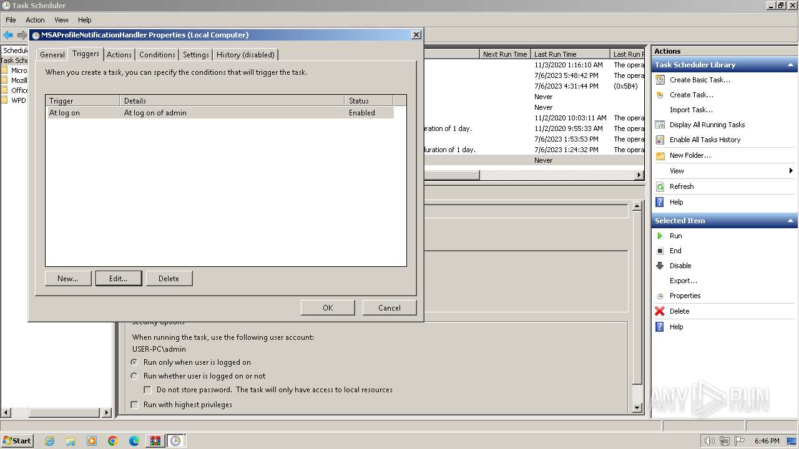Click the New Folder icon
Screen dimensions: 799x449
point(660,155)
